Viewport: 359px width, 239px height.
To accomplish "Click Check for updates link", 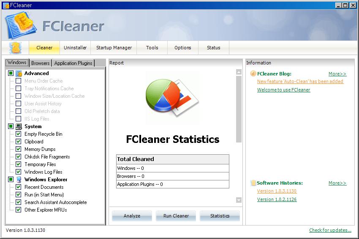I will [x=330, y=230].
